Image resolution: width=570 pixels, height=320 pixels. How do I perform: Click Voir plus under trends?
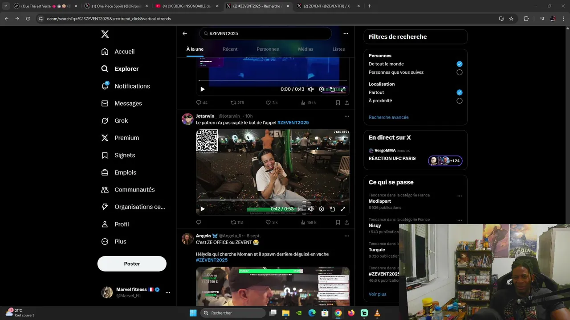click(x=378, y=294)
